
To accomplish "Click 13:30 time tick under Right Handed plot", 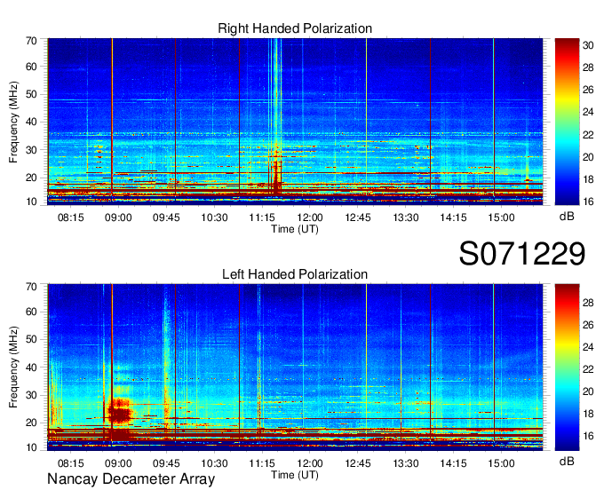I will pyautogui.click(x=406, y=217).
